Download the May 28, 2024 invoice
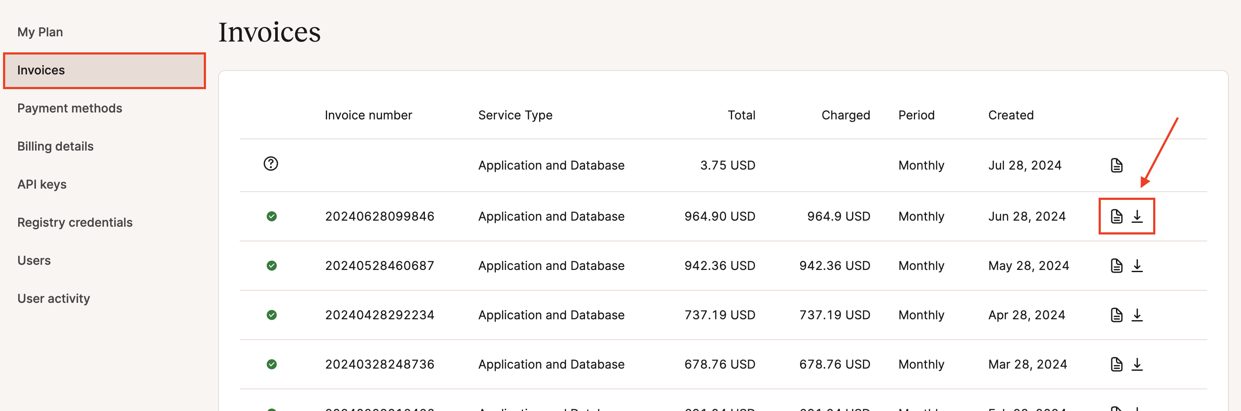 [x=1138, y=266]
